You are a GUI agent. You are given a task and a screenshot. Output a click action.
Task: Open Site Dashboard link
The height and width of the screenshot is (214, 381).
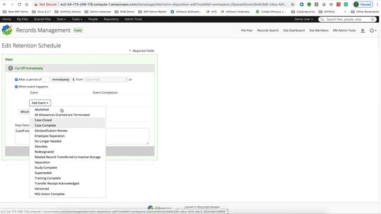click(293, 30)
